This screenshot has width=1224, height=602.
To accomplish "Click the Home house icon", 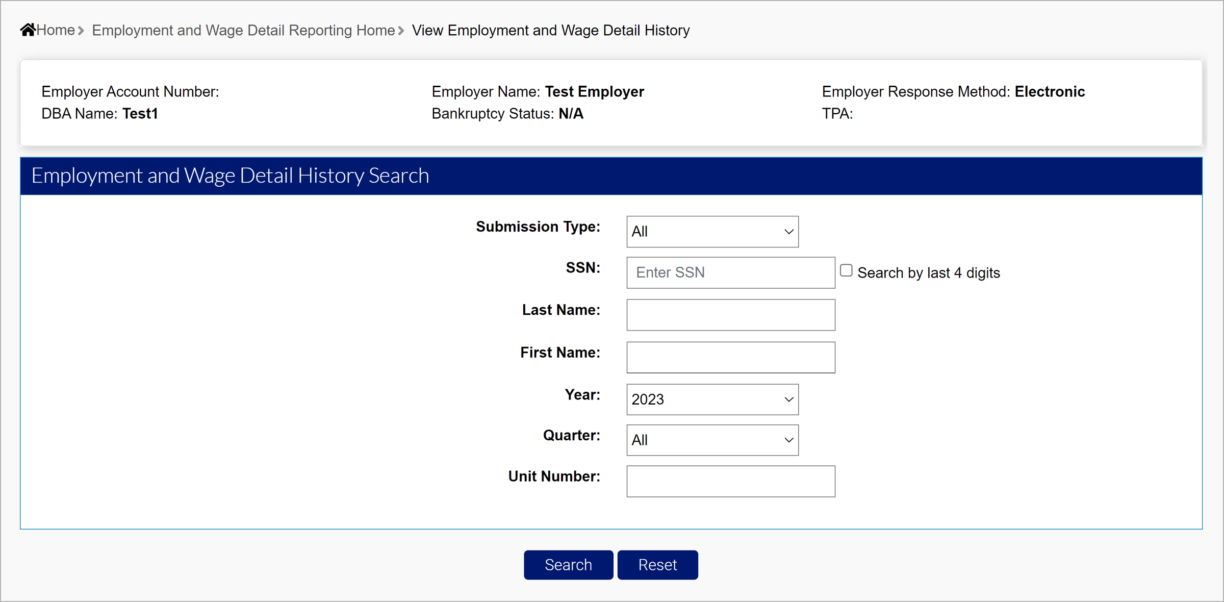I will 28,30.
